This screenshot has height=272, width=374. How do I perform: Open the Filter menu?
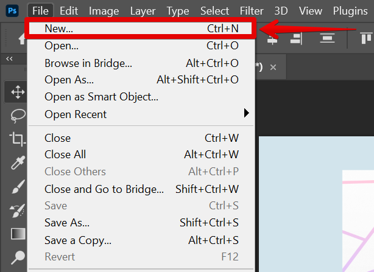coord(252,10)
